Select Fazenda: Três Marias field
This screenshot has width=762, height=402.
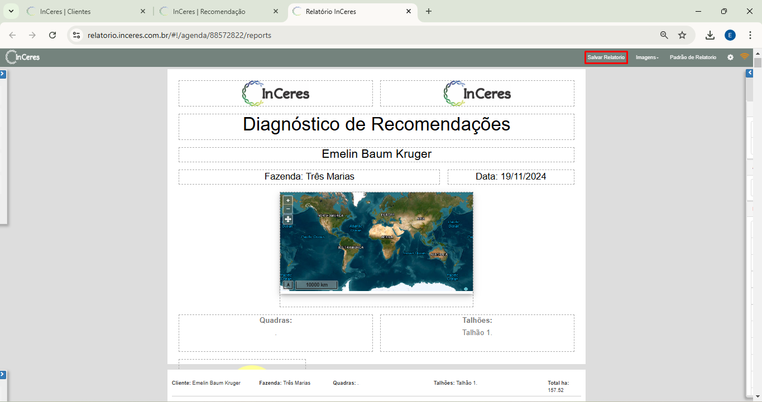309,177
